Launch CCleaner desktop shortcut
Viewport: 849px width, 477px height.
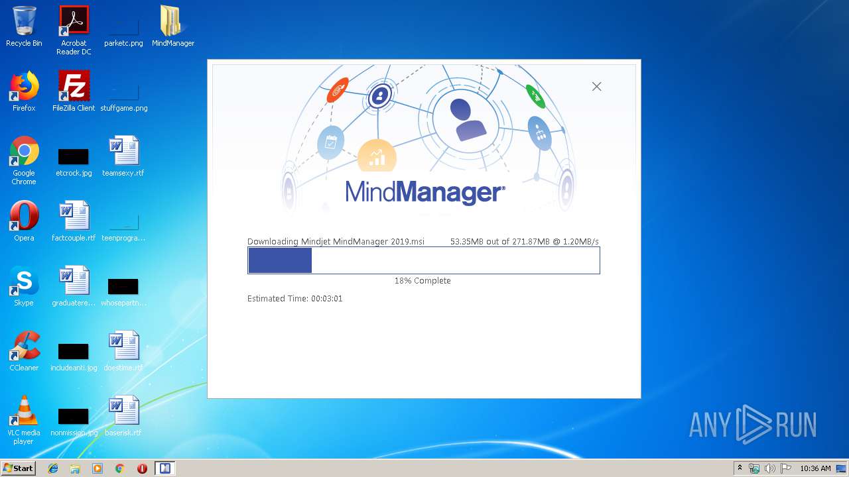click(x=24, y=351)
